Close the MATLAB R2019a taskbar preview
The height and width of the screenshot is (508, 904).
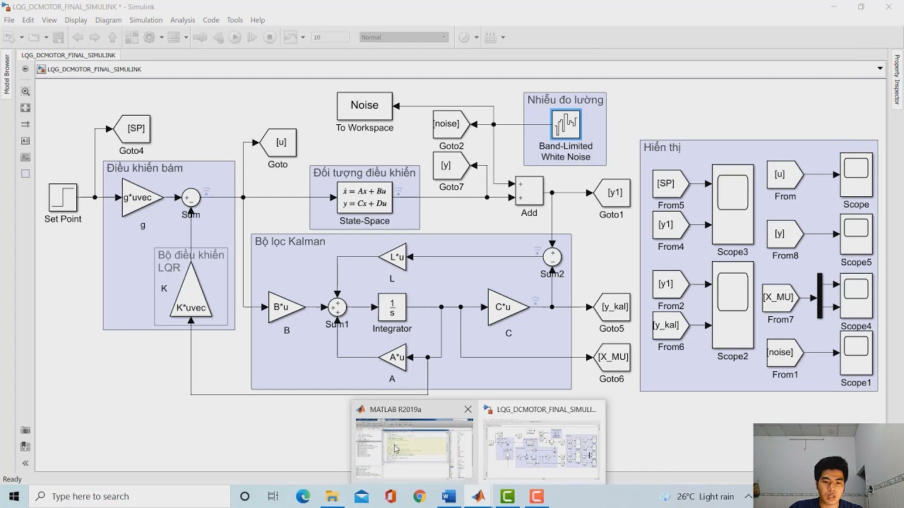pos(468,409)
